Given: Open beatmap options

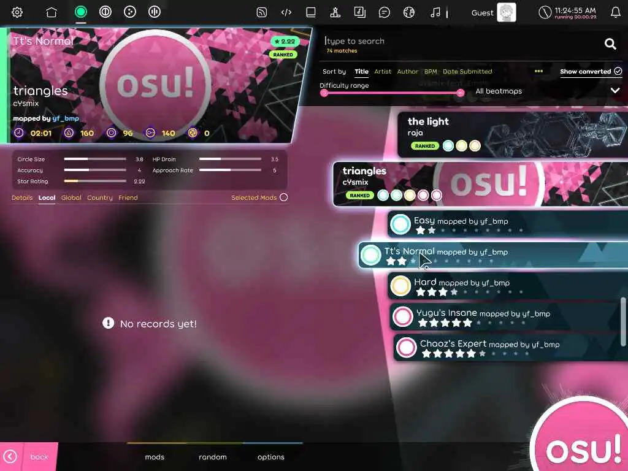Looking at the screenshot, I should coord(270,457).
